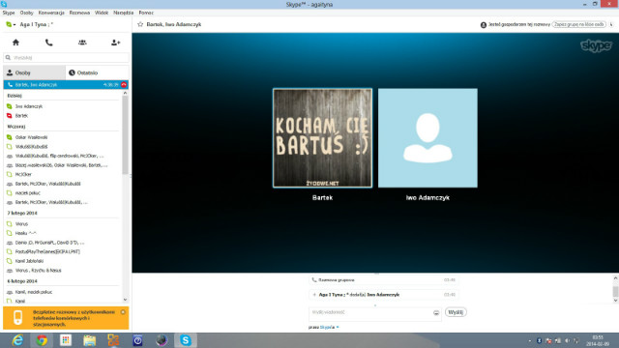Screen dimensions: 619x348
Task: Focus the contacts search field
Action: coord(66,58)
